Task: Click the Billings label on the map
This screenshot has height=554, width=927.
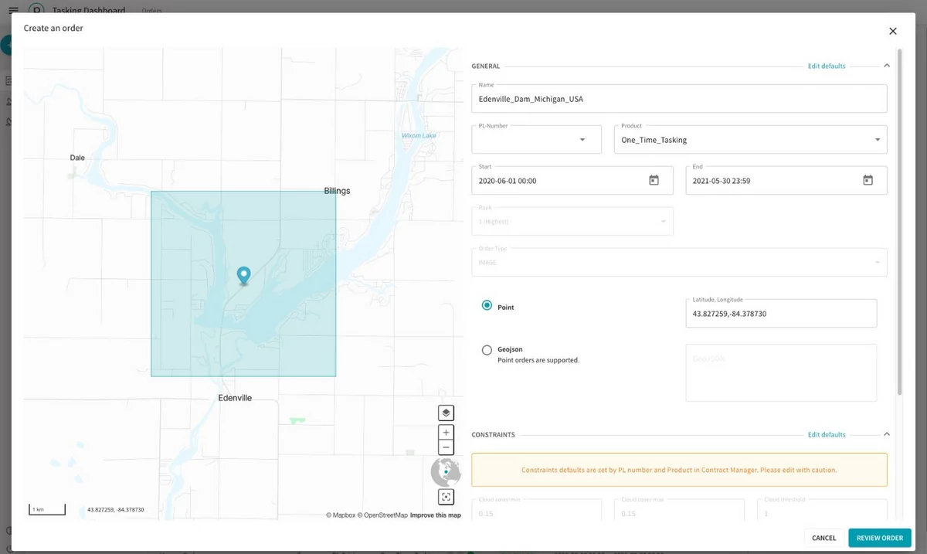Action: 337,191
